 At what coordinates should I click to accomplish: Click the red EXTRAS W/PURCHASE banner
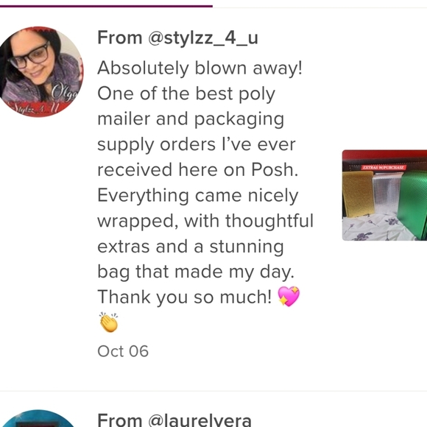click(384, 167)
